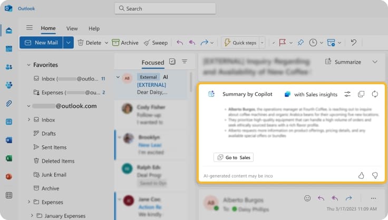Open the People contacts icon
The image size is (388, 220).
coord(9,67)
